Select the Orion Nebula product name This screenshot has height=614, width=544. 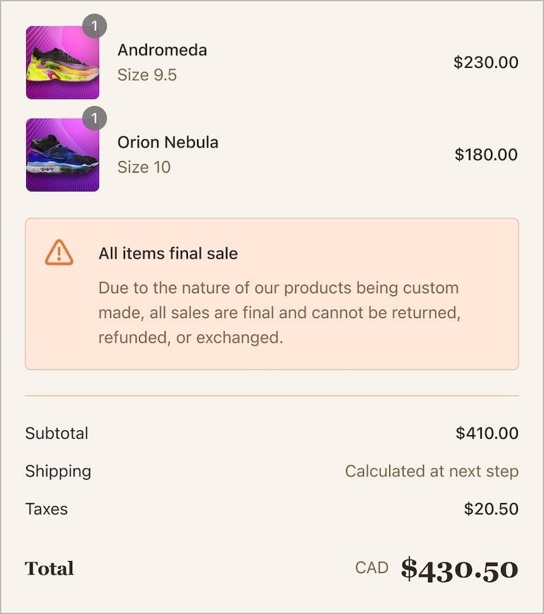click(167, 142)
